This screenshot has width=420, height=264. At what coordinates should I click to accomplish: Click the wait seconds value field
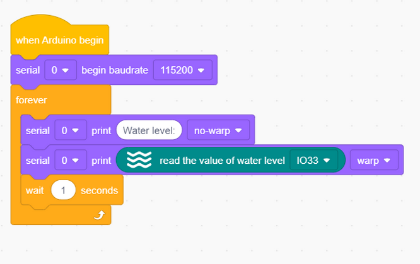63,190
